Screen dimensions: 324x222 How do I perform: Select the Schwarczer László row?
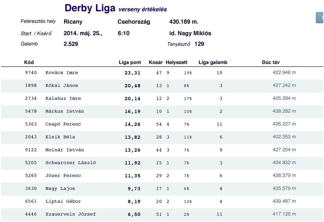(162, 163)
